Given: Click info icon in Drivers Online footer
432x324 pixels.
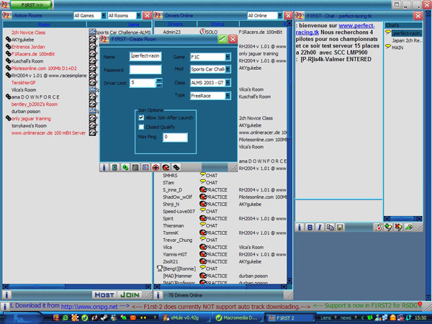Looking at the screenshot, I should click(158, 295).
